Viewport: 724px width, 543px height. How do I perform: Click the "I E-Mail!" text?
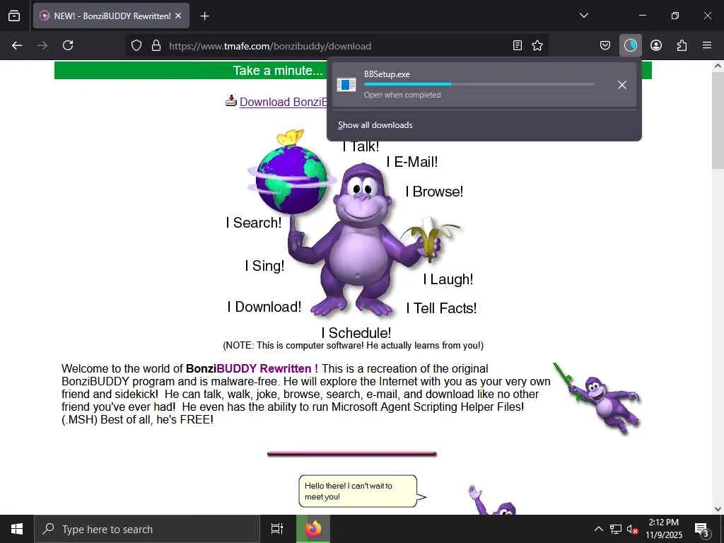(x=412, y=162)
